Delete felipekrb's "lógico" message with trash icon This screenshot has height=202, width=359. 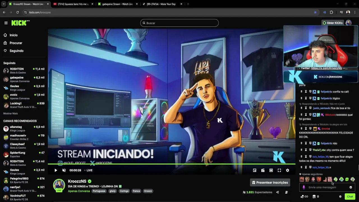tap(302, 98)
